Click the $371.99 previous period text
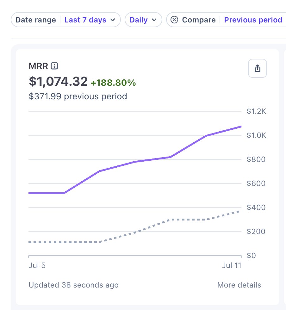This screenshot has width=286, height=310. pyautogui.click(x=78, y=96)
